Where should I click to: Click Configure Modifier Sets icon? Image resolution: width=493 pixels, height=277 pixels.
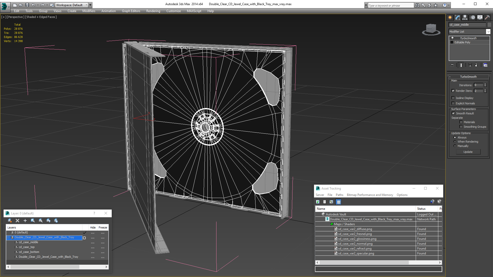coord(485,65)
